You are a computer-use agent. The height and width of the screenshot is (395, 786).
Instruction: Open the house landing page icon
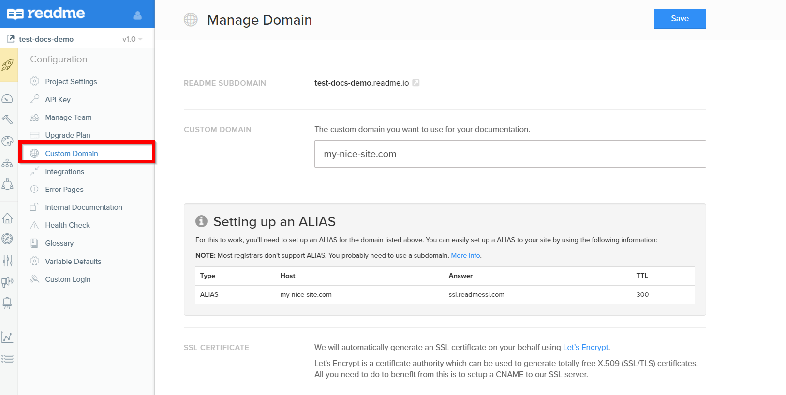[7, 219]
